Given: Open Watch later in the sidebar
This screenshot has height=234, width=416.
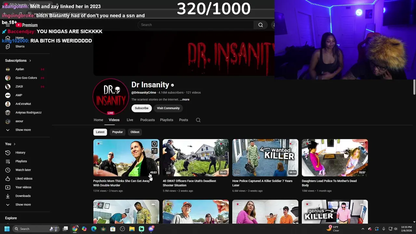Looking at the screenshot, I should tap(23, 170).
